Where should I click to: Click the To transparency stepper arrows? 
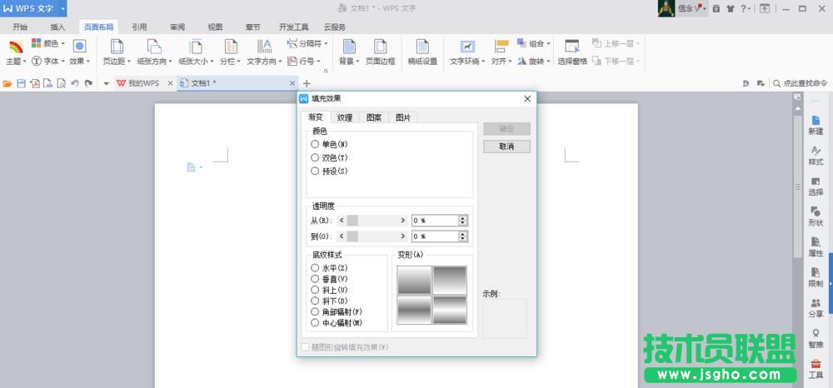(x=462, y=236)
